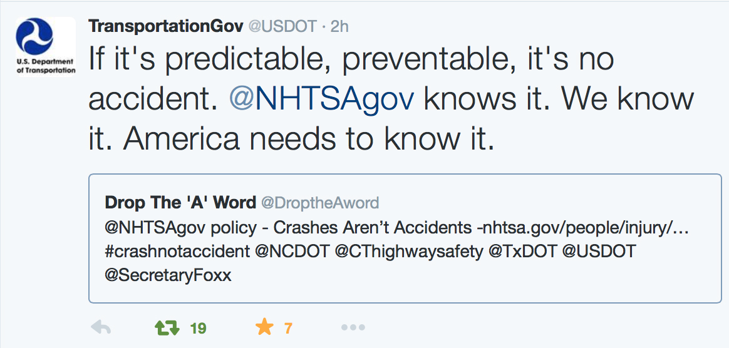Screen dimensions: 729x348
Task: Click the favorite count 7
Action: click(288, 329)
